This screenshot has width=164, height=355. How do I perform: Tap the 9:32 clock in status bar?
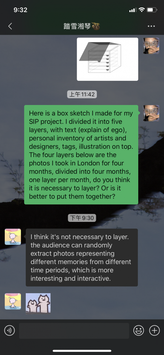(20, 10)
